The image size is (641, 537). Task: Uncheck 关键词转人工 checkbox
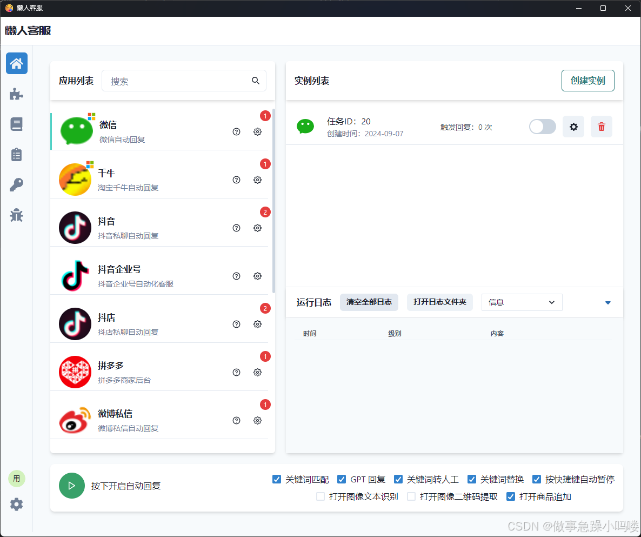pos(398,479)
